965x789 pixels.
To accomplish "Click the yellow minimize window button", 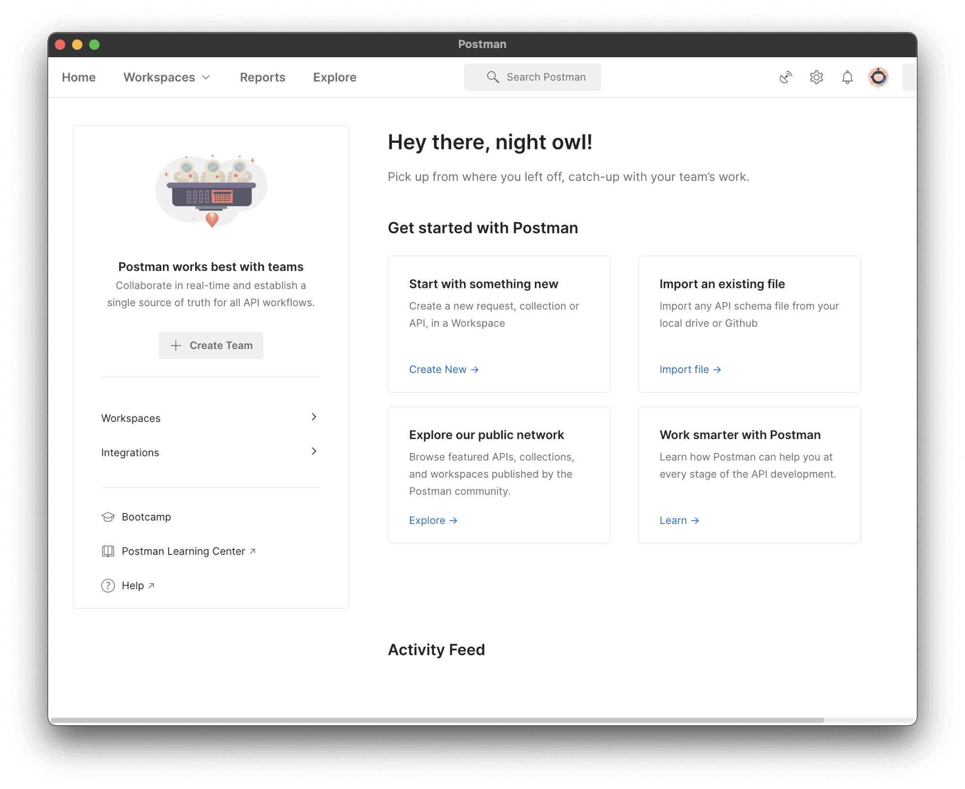I will pos(77,45).
